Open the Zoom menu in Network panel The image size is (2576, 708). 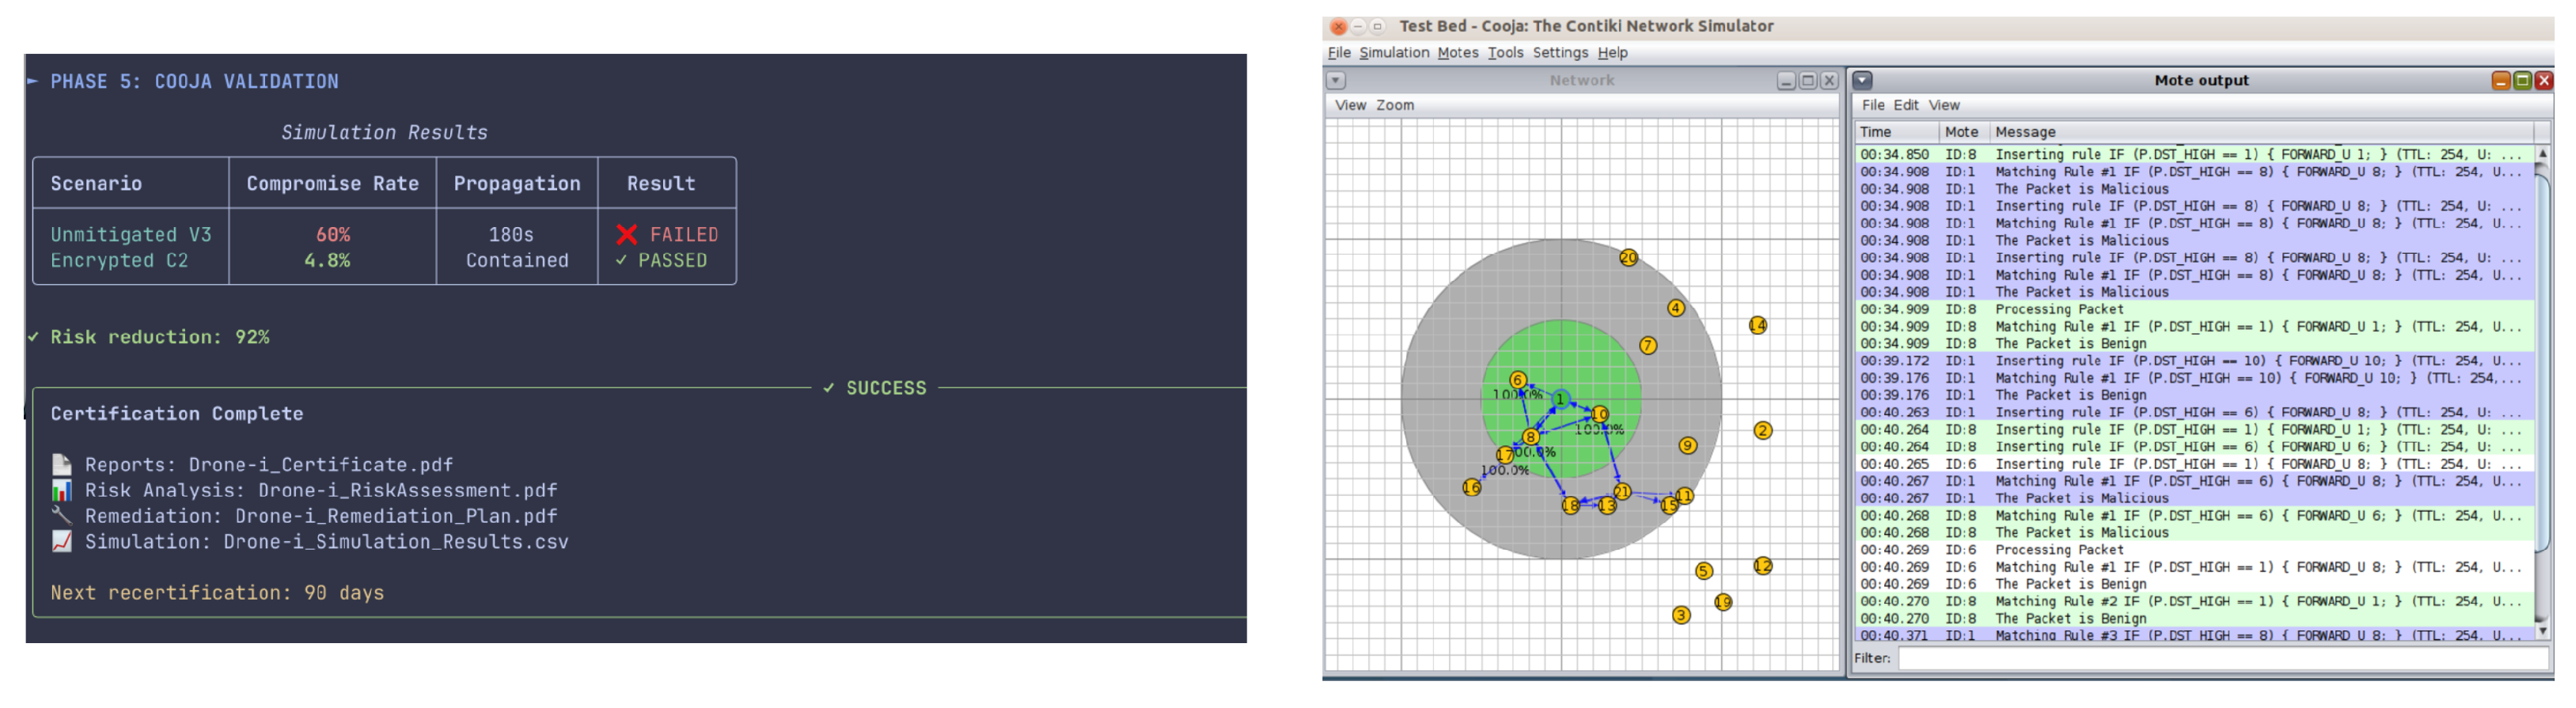pyautogui.click(x=1394, y=105)
